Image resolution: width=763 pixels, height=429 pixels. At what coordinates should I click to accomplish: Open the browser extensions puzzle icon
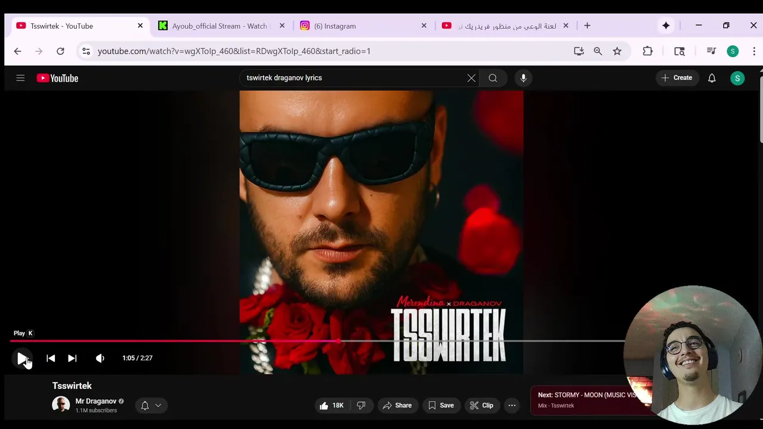point(647,51)
